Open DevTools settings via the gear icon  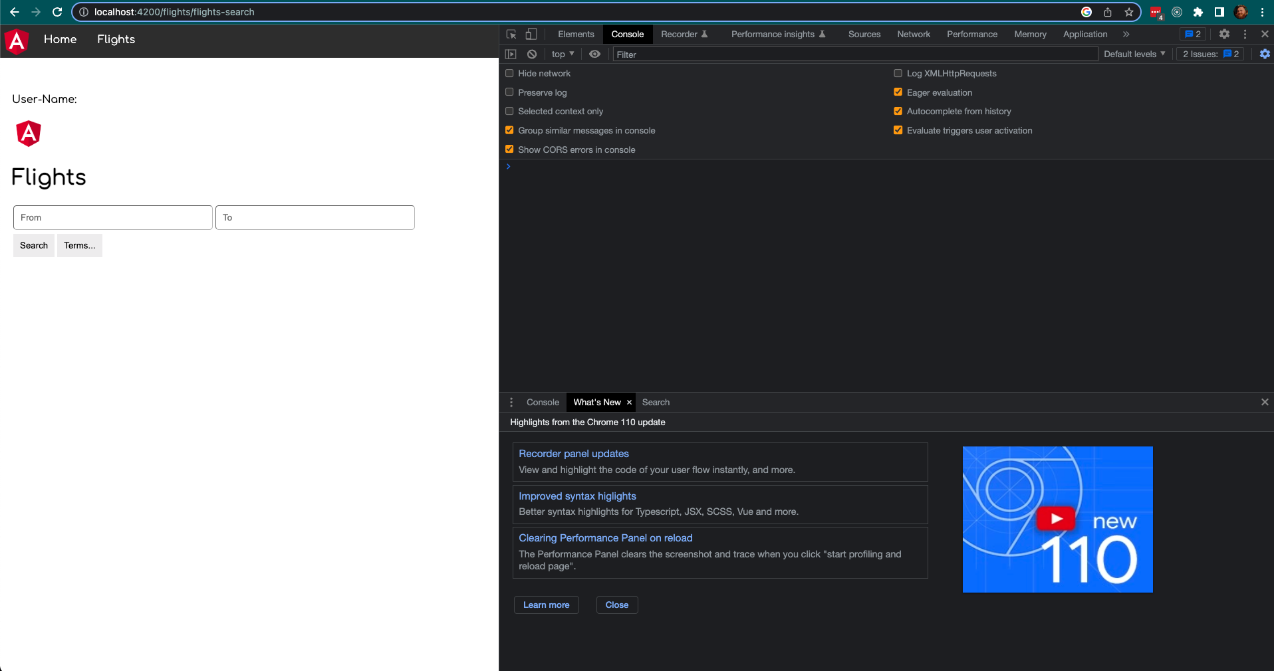pos(1224,34)
